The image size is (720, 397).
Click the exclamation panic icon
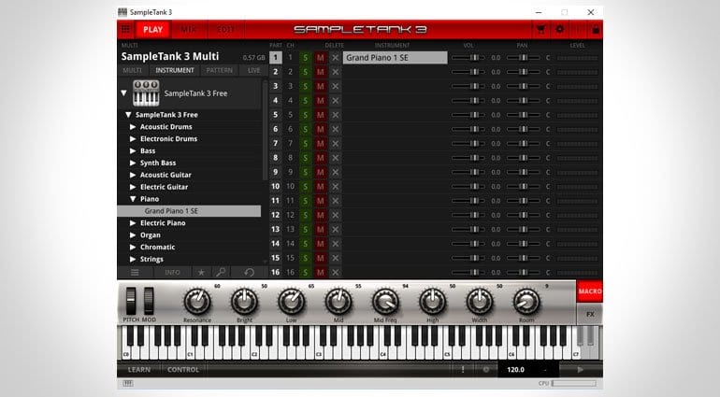coord(463,370)
